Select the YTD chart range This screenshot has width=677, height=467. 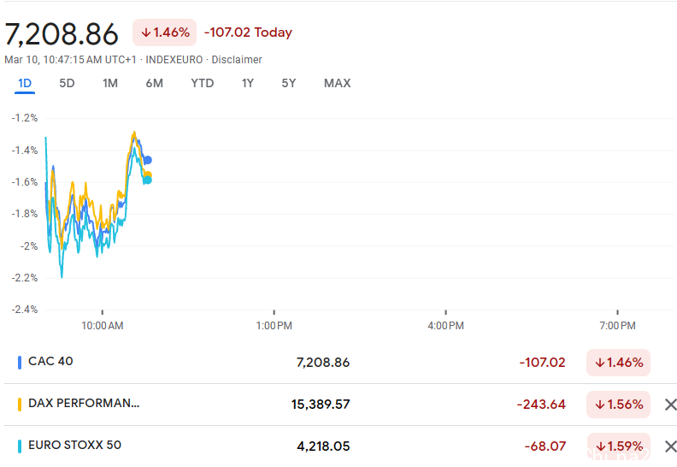point(202,83)
